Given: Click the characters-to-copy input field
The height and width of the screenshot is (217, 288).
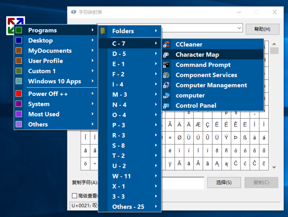Looking at the screenshot, I should pyautogui.click(x=183, y=183).
